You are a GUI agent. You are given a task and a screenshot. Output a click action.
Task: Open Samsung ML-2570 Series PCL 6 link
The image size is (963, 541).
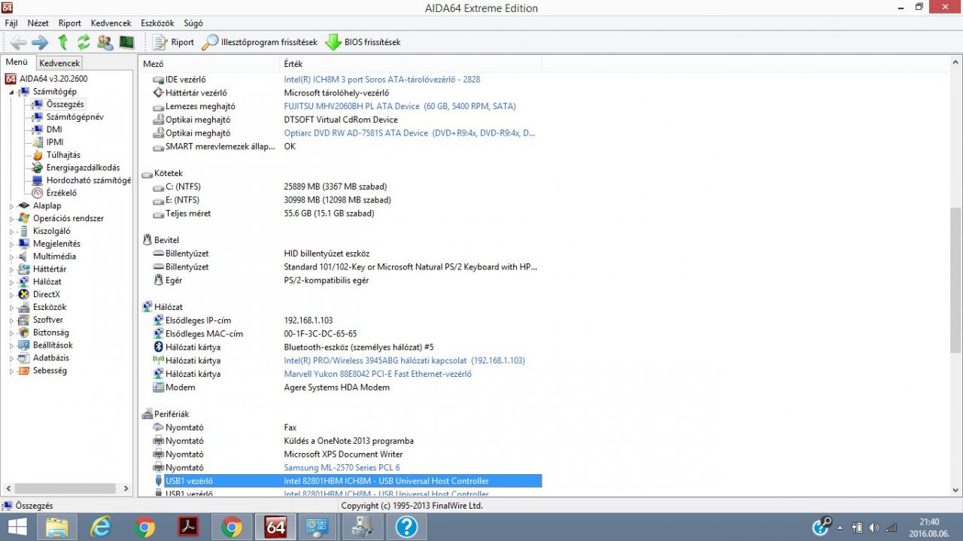pyautogui.click(x=342, y=468)
